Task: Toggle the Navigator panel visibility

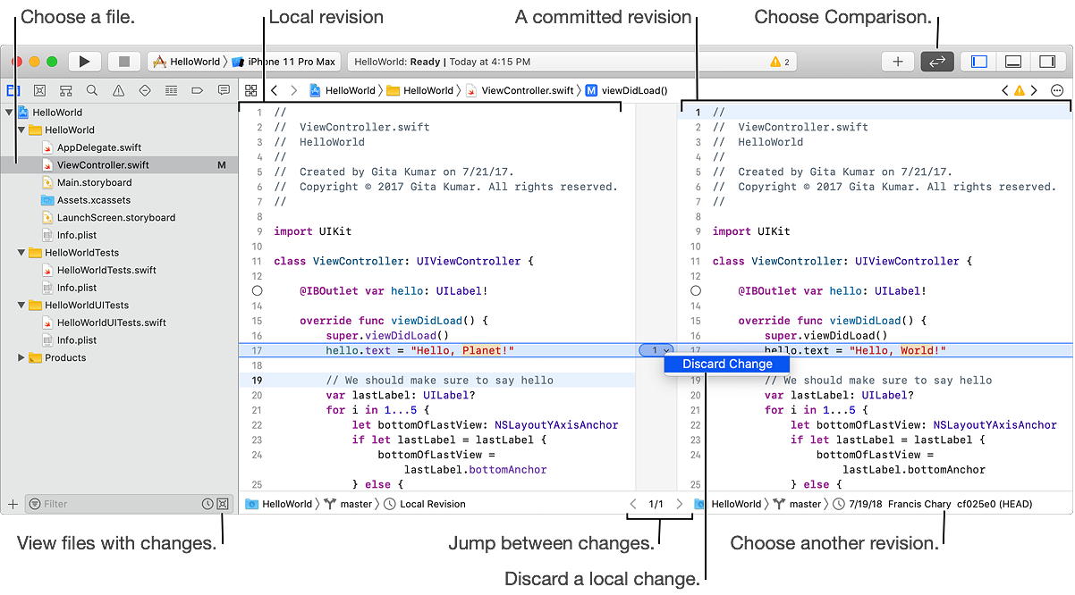Action: point(978,62)
